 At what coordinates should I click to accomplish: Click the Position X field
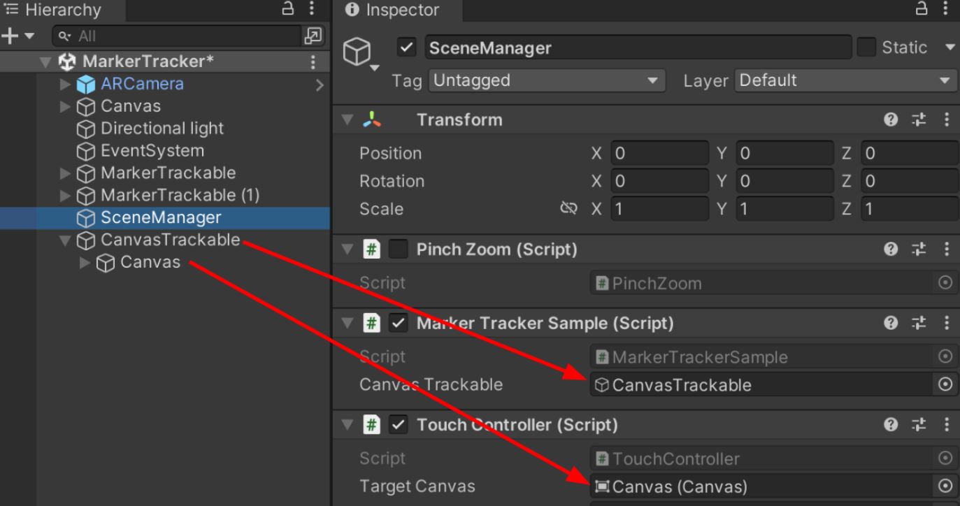click(660, 153)
